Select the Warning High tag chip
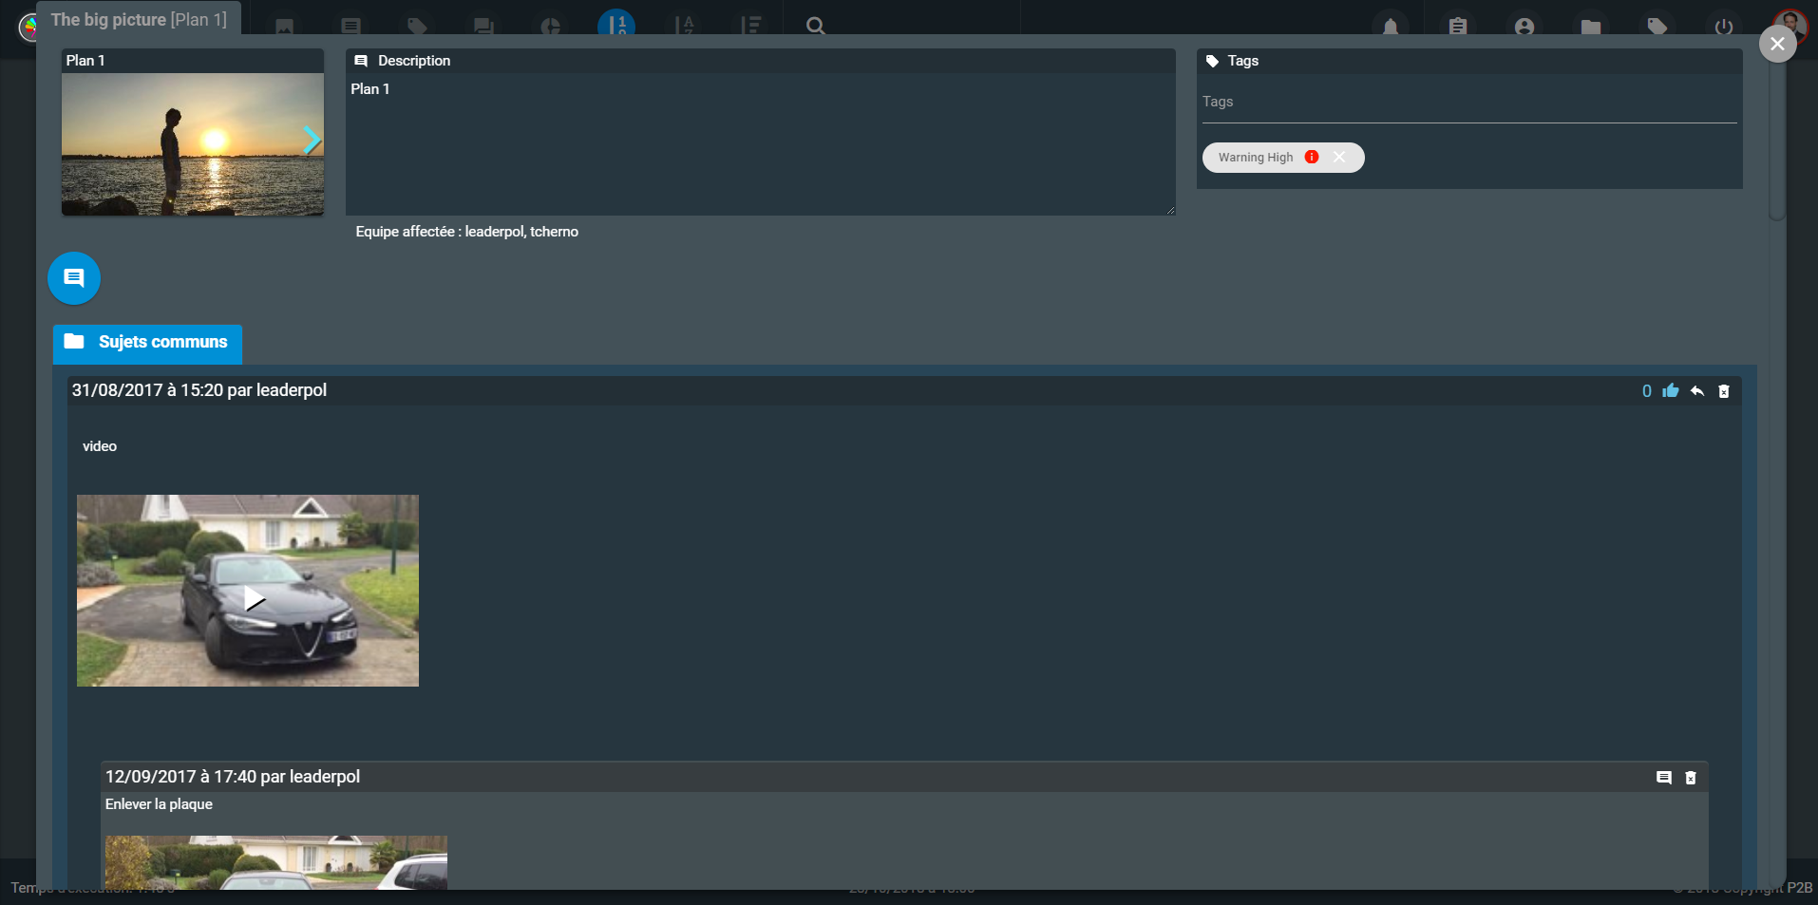 [x=1255, y=158]
